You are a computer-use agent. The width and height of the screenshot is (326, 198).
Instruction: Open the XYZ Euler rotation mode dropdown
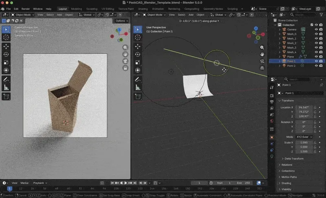pyautogui.click(x=305, y=137)
